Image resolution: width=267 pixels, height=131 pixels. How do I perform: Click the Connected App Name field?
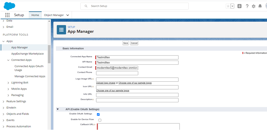click(x=137, y=57)
